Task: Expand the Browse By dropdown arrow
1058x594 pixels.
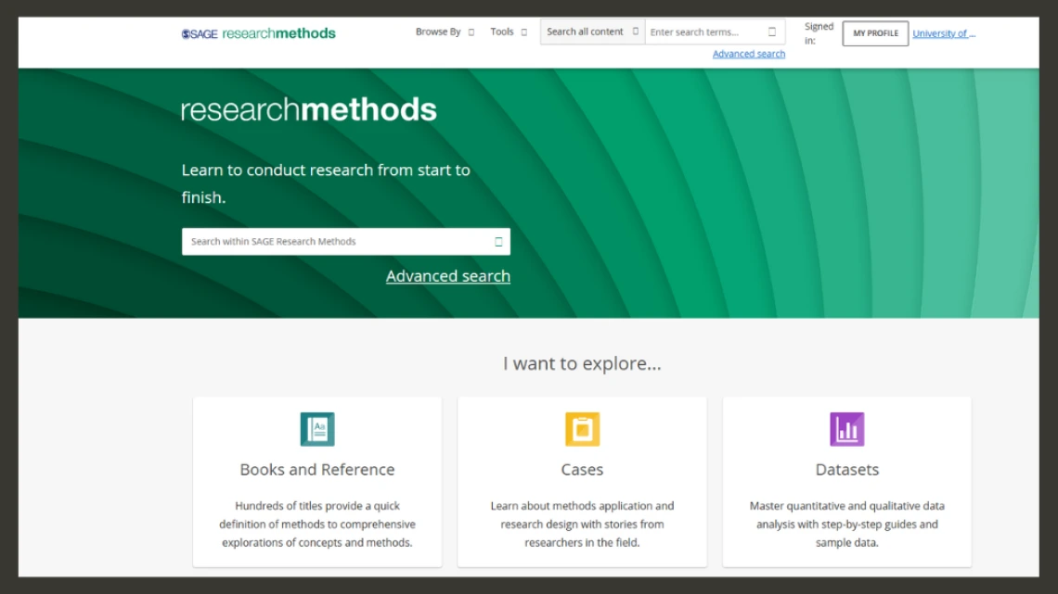Action: pos(471,32)
